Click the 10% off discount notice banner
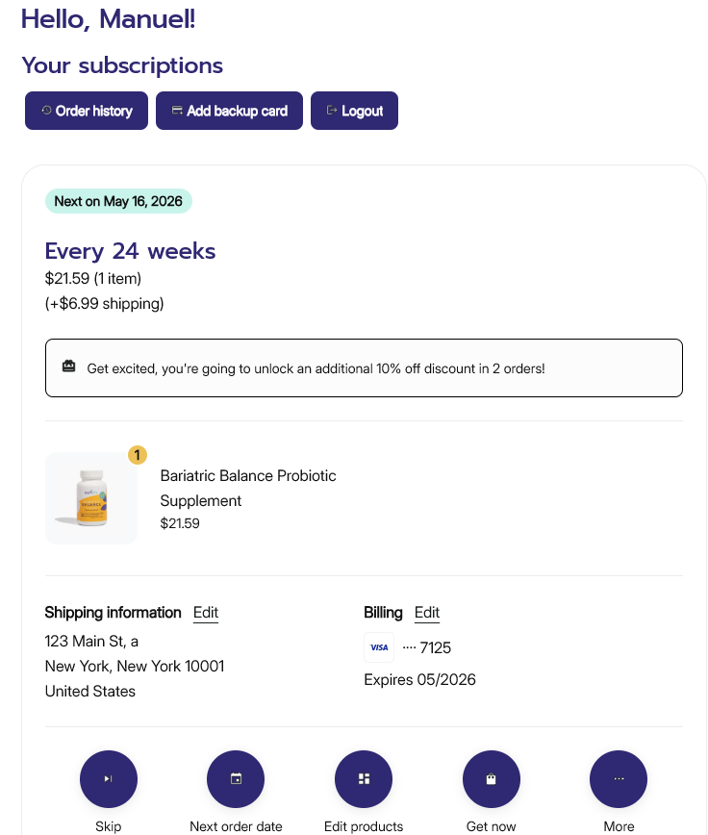Viewport: 708px width, 835px height. click(364, 367)
